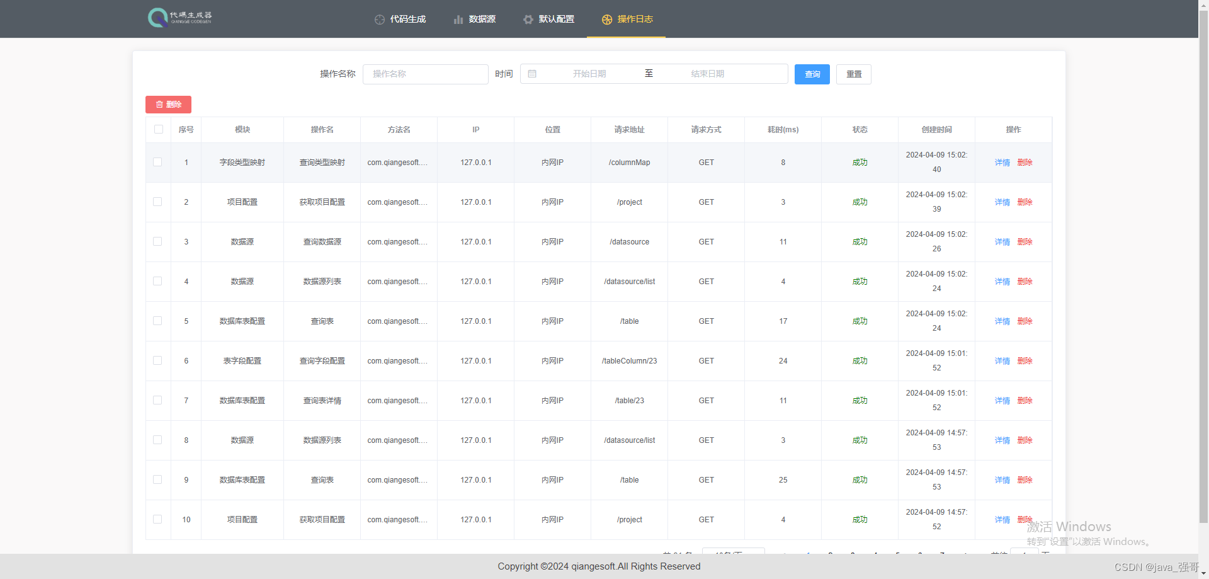
Task: Tick the checkbox for row 4 数据源列表
Action: 157,281
